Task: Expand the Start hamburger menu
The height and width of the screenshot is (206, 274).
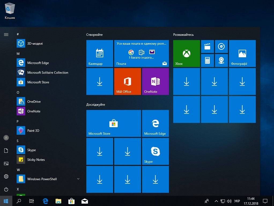Action: tap(6, 34)
